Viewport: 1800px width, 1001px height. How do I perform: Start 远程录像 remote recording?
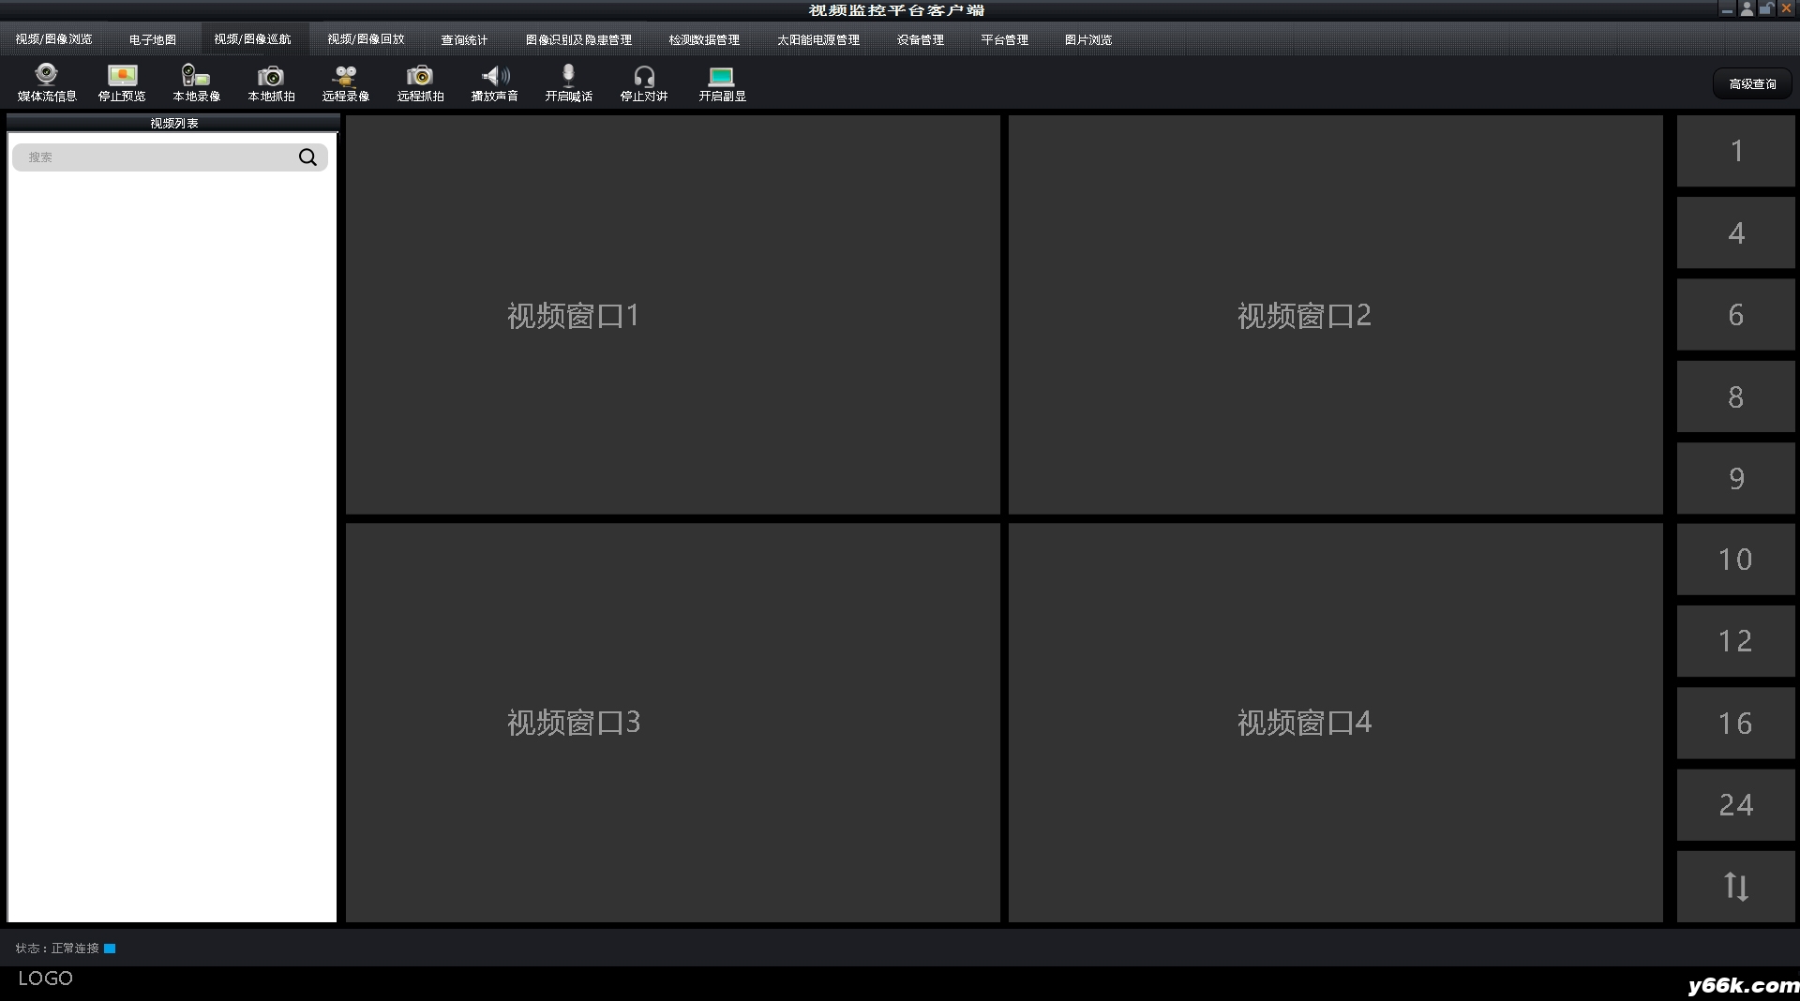click(x=345, y=75)
